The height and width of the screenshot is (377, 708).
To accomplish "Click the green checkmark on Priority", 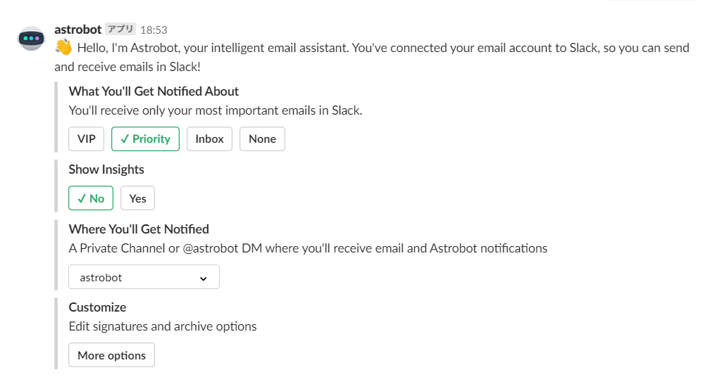I will 125,139.
